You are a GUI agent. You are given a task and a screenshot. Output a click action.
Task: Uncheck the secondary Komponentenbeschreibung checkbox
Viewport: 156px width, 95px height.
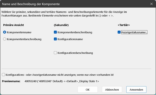[55, 32]
